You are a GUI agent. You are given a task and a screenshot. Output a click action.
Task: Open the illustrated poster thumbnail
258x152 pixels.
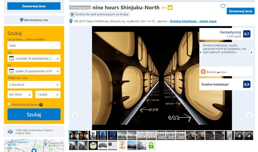pyautogui.click(x=122, y=145)
